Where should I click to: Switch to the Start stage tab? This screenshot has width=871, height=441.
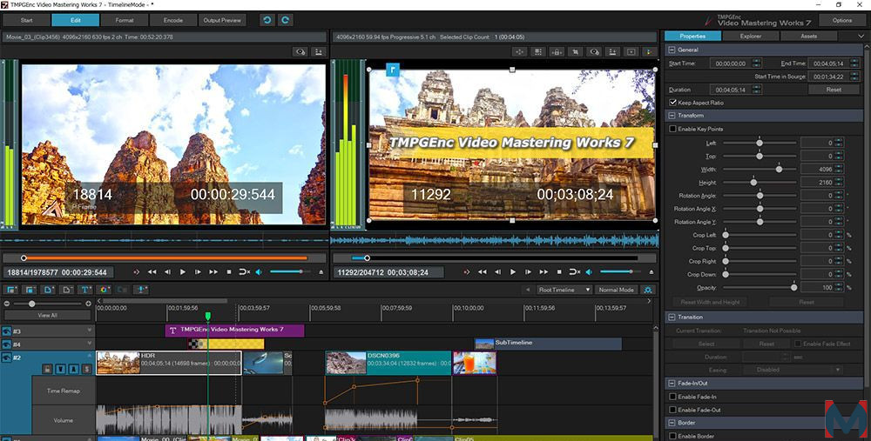pos(27,20)
